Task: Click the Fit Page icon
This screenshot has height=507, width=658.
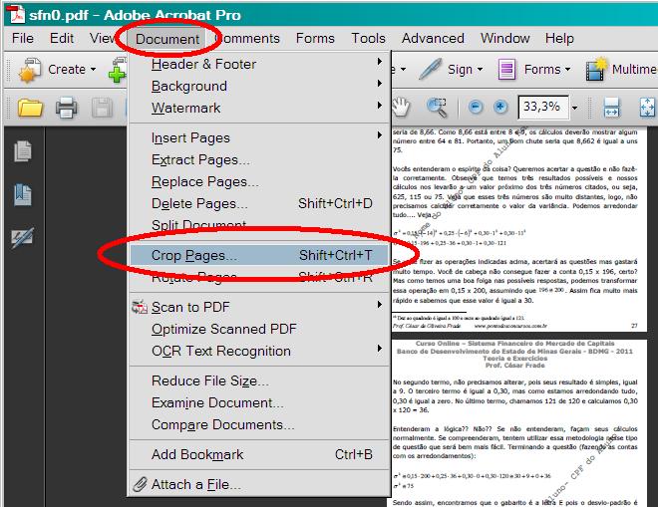Action: (647, 107)
